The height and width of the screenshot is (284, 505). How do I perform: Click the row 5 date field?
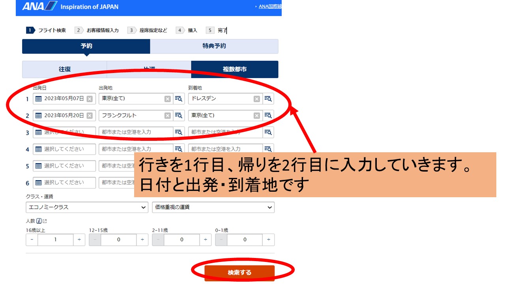(64, 166)
